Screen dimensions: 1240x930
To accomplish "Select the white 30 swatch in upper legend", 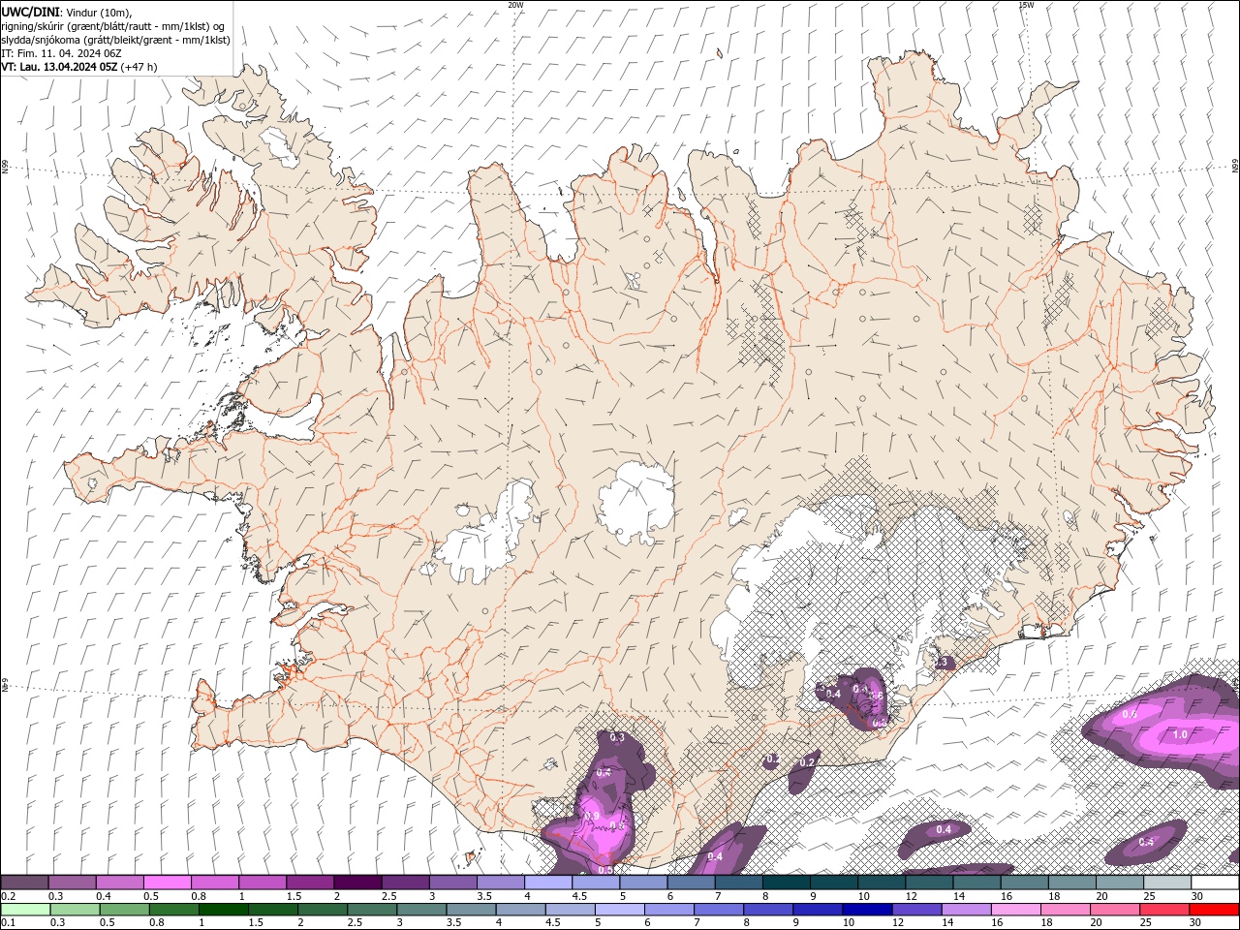I will click(x=1216, y=883).
